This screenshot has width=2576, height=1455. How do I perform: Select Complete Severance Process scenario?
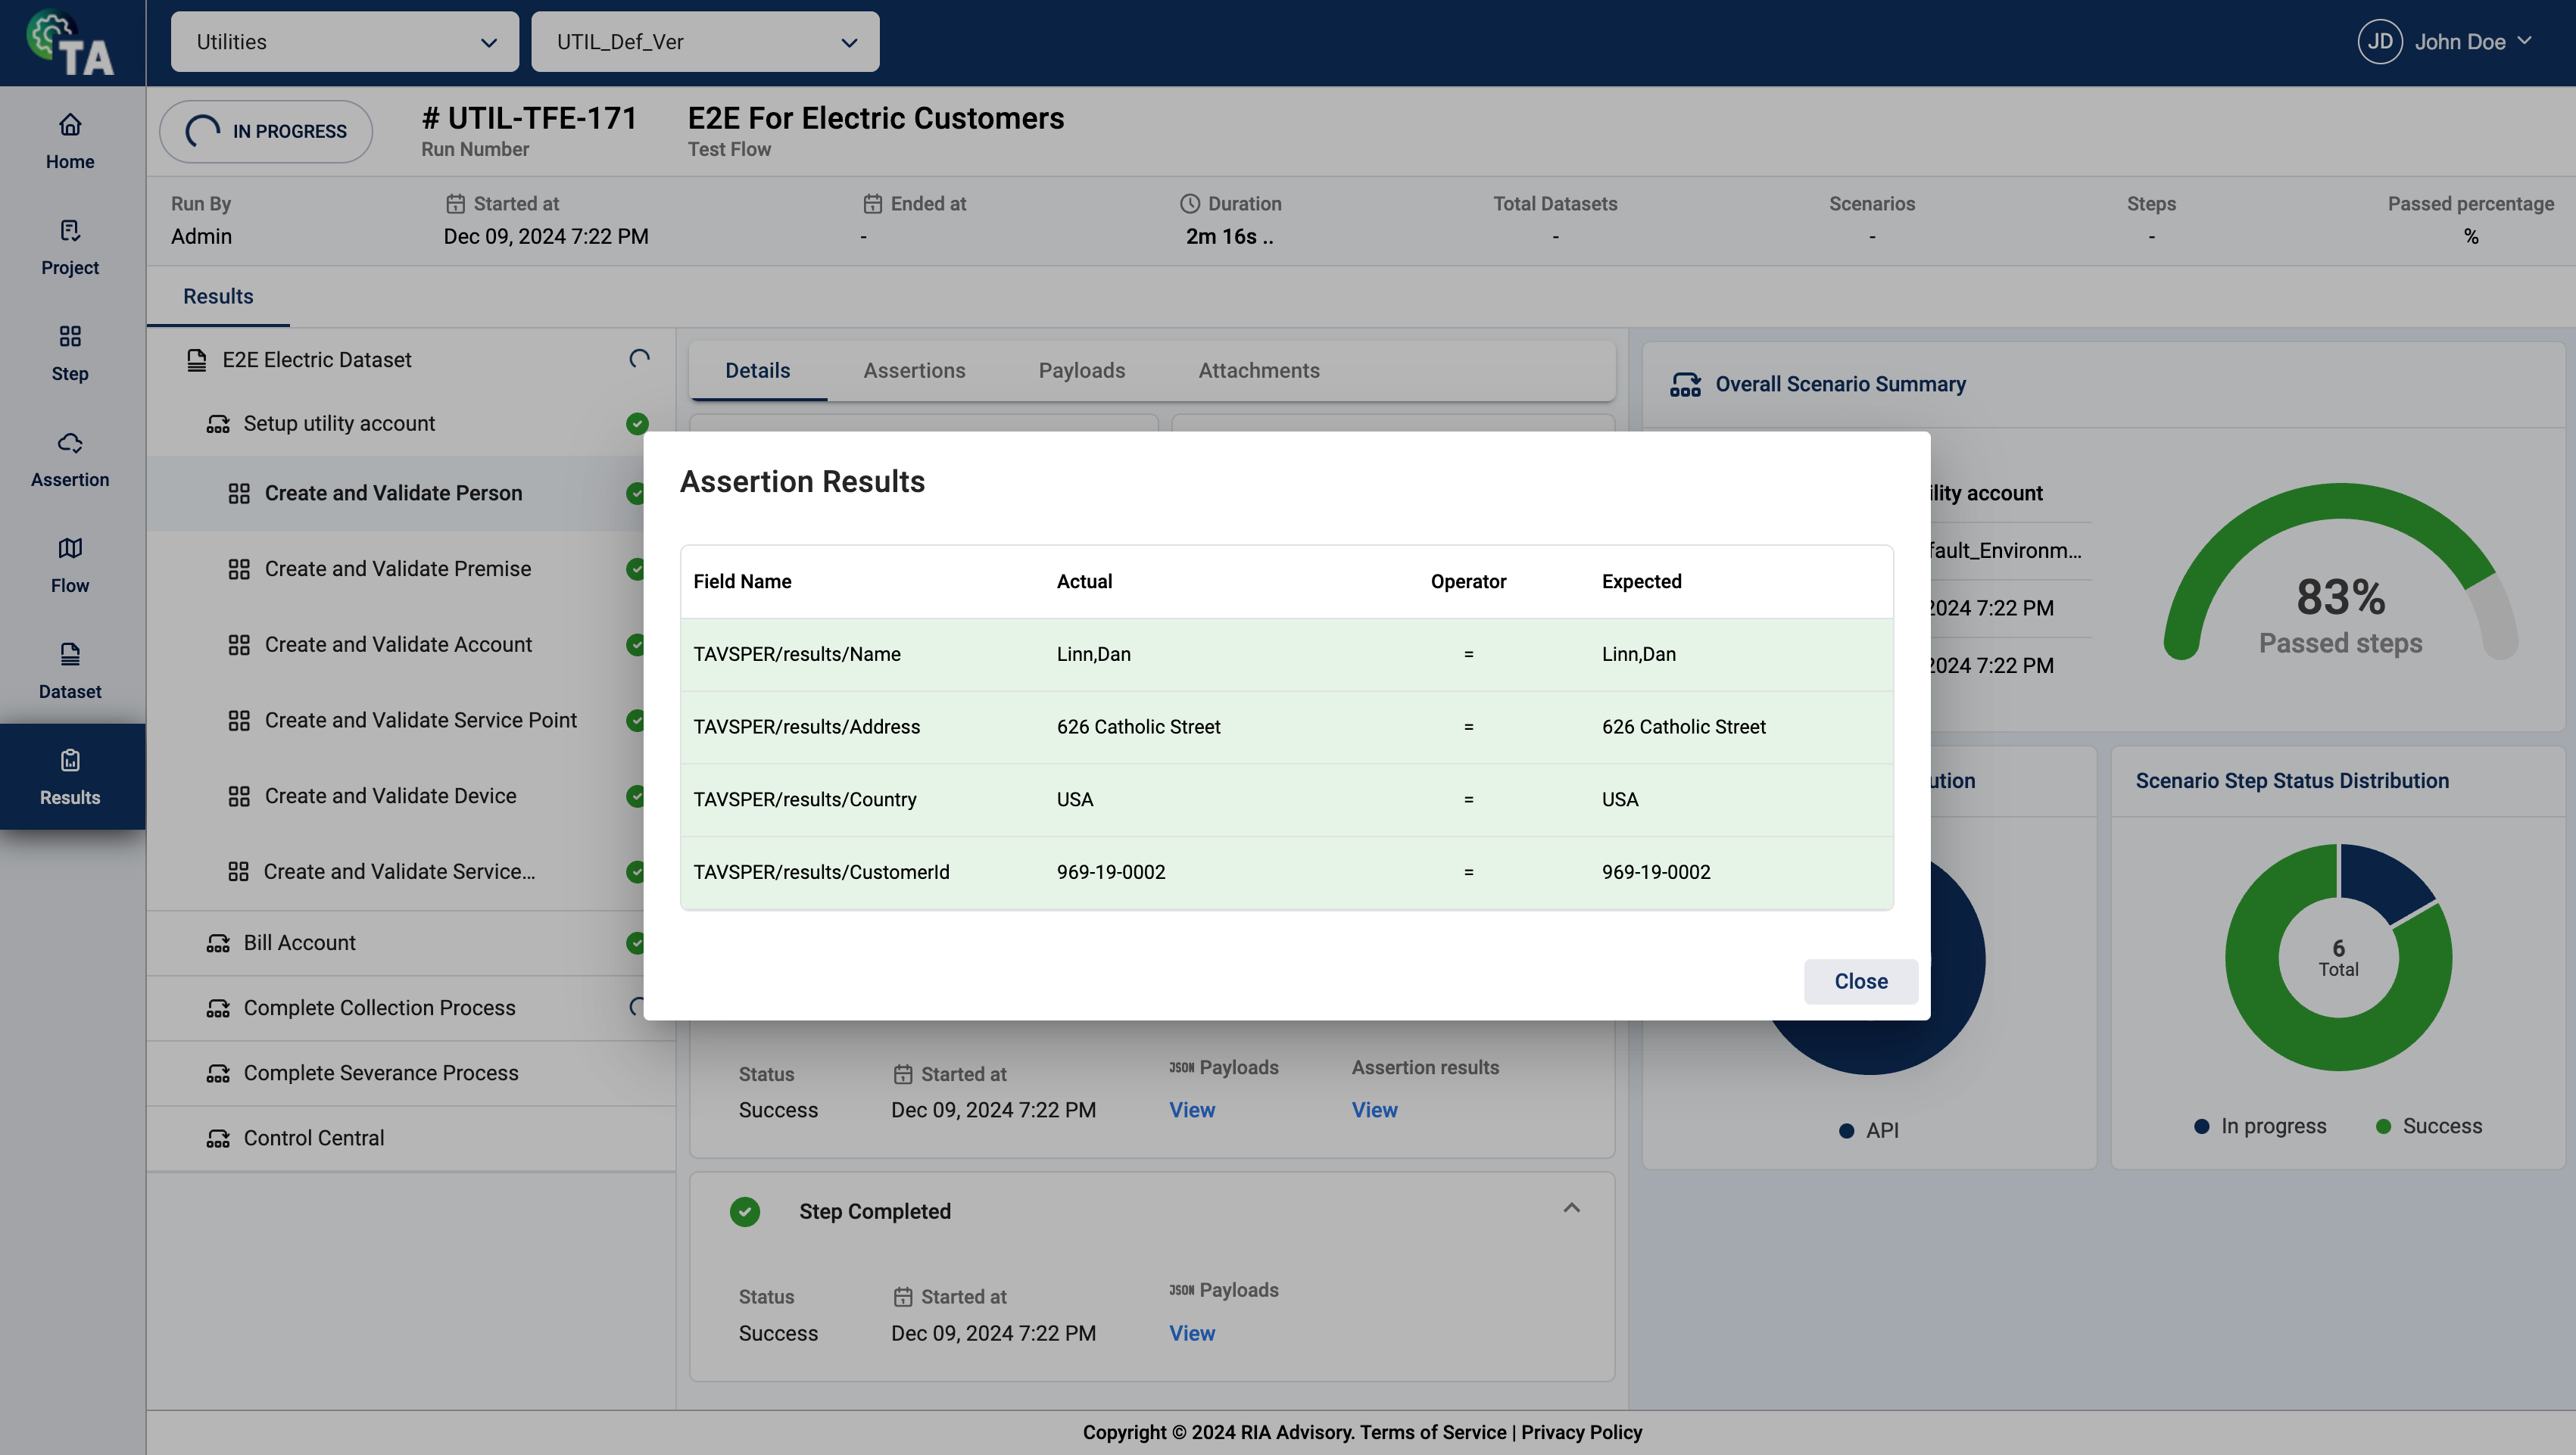point(381,1074)
